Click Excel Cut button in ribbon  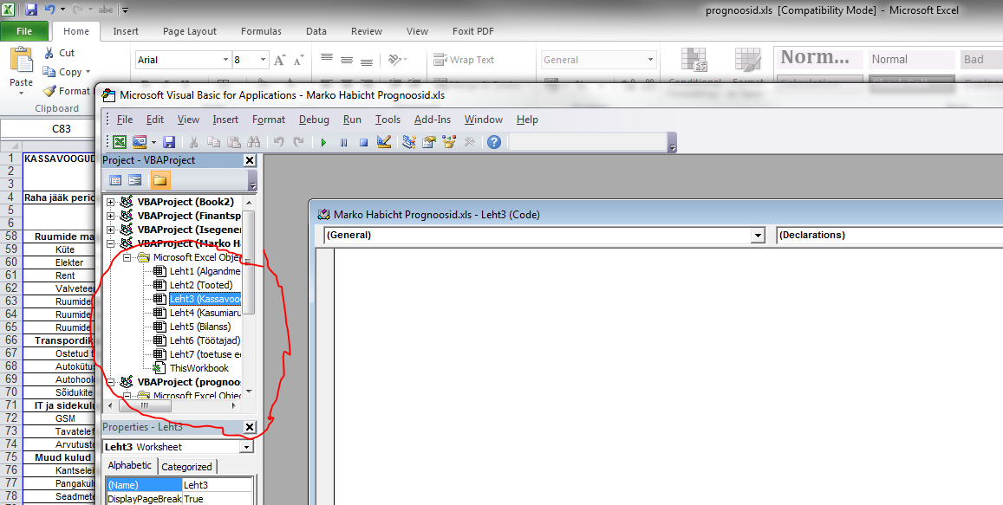point(59,53)
